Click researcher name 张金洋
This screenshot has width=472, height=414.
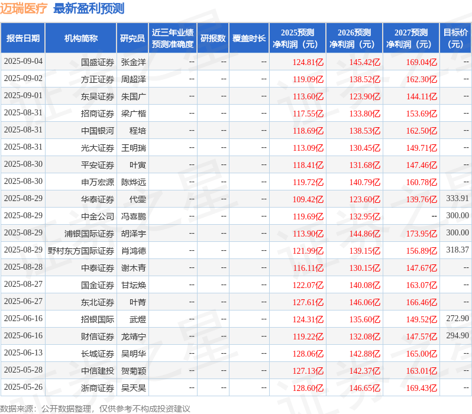[x=134, y=62]
